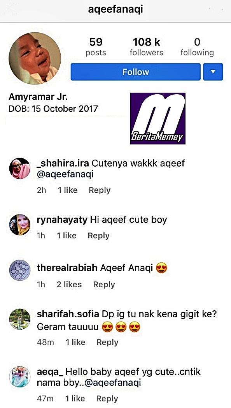231x408 pixels.
Task: Reply to therealrabiah's comment
Action: coord(104,285)
